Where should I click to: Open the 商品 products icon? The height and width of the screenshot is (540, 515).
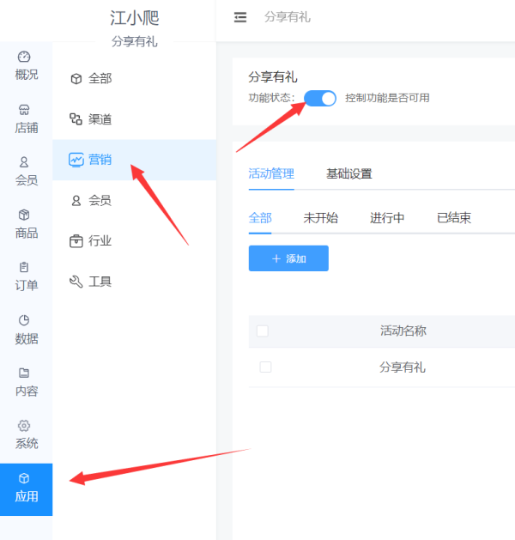click(x=24, y=215)
